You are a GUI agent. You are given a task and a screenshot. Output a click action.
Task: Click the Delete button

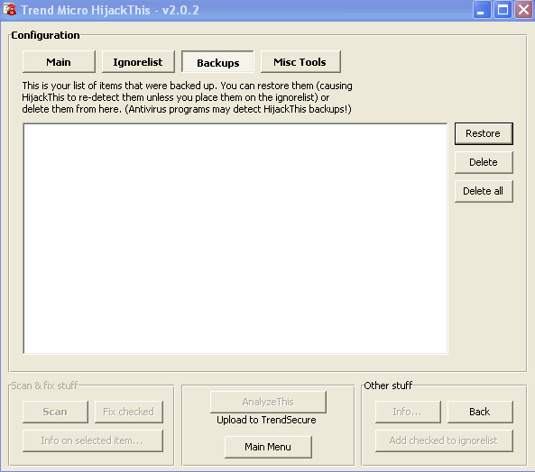pyautogui.click(x=484, y=162)
